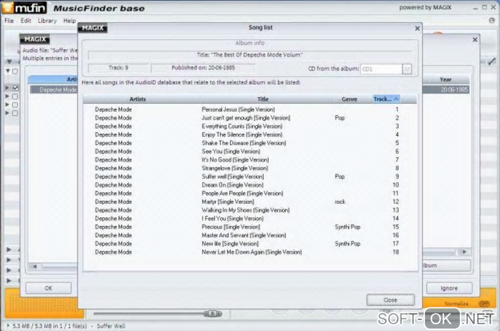This screenshot has width=500, height=331.
Task: Toggle Track column sort order arrow
Action: (396, 99)
